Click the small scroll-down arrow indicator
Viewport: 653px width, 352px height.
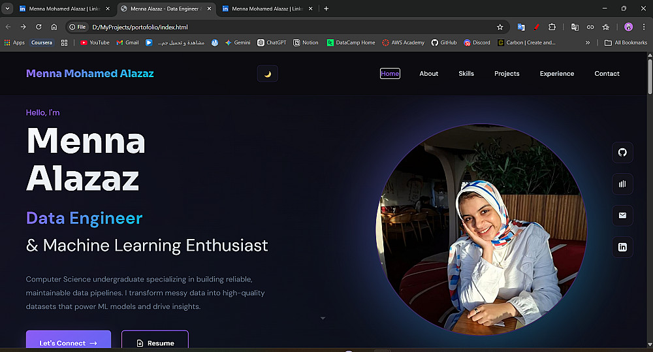323,318
